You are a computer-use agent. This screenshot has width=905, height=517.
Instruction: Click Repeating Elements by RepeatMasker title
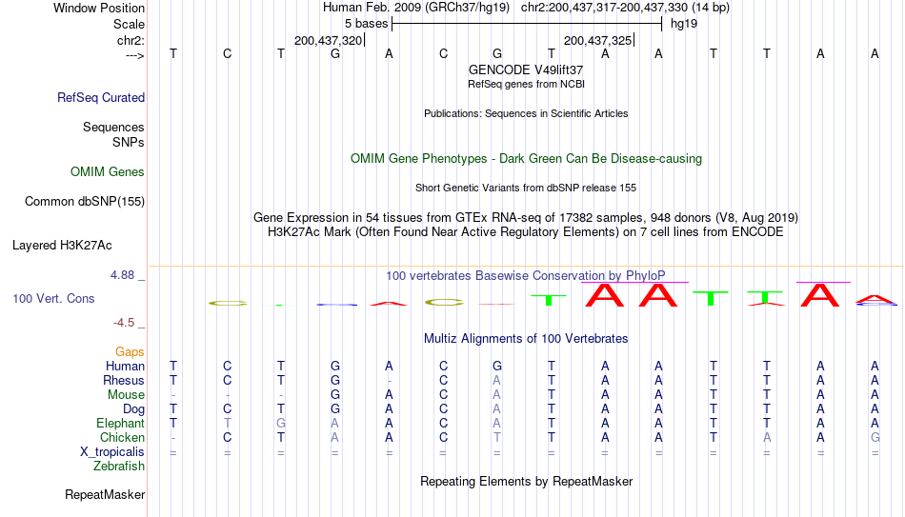(527, 481)
